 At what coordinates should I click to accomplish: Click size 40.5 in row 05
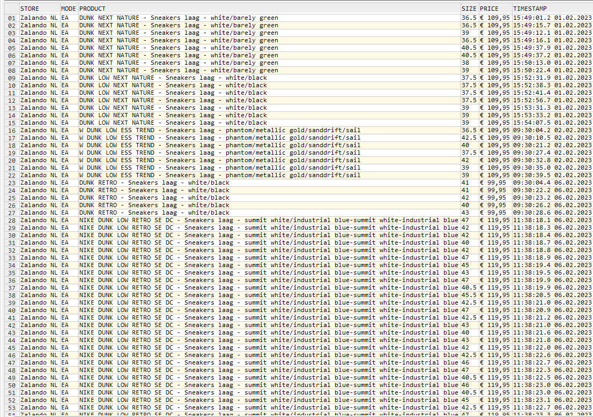click(469, 48)
